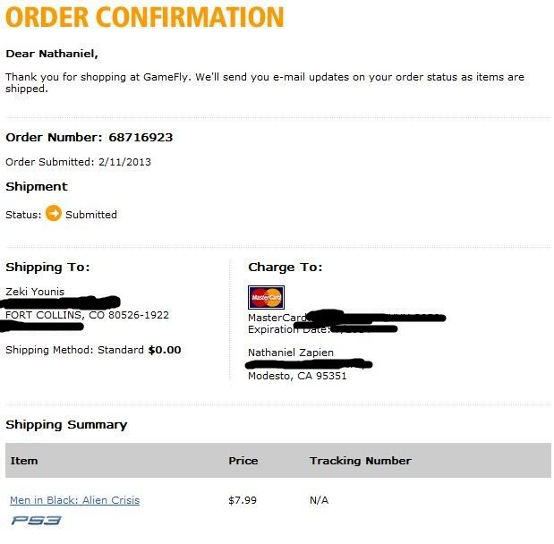This screenshot has height=544, width=554.
Task: Click the PS3 platform logo
Action: click(36, 521)
